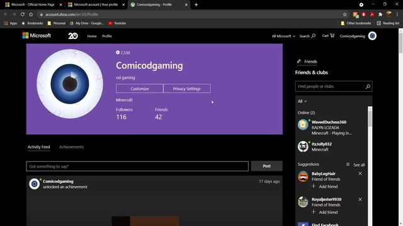
Task: Reload the page with browser refresh icon
Action: pos(23,14)
